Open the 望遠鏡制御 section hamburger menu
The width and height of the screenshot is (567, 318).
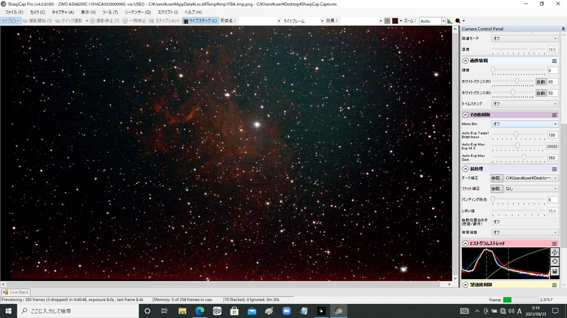(x=554, y=285)
